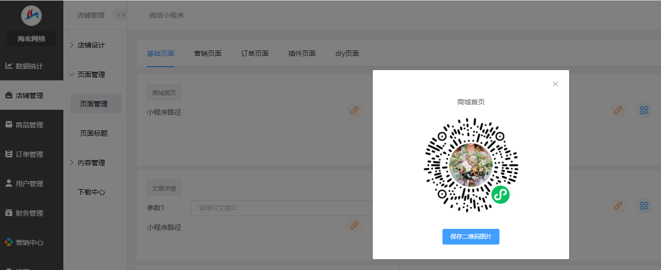Viewport: 661px width, 270px height.
Task: Click the 商品管理 bag icon
Action: click(x=9, y=124)
